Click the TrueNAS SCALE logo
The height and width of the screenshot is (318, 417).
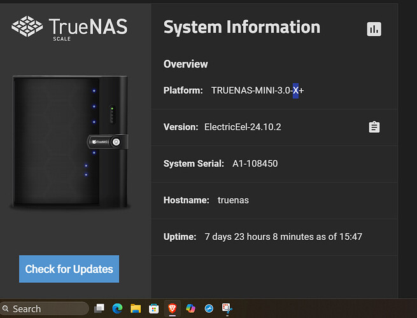pyautogui.click(x=69, y=29)
